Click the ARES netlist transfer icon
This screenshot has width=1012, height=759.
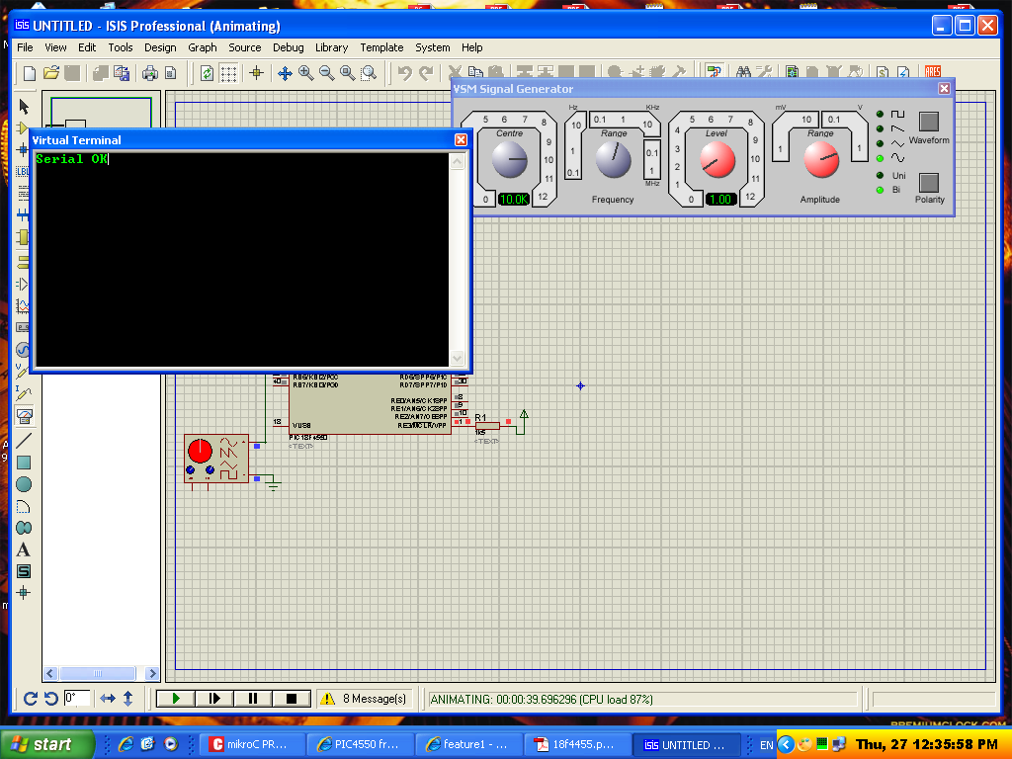tap(933, 71)
